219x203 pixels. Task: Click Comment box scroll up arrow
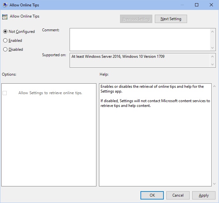212,32
